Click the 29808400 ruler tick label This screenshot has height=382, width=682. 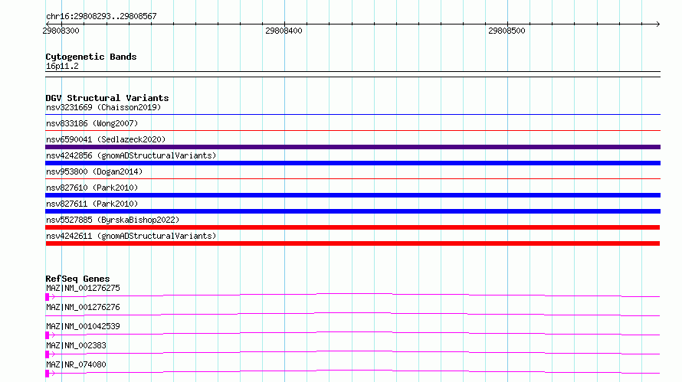[x=284, y=31]
